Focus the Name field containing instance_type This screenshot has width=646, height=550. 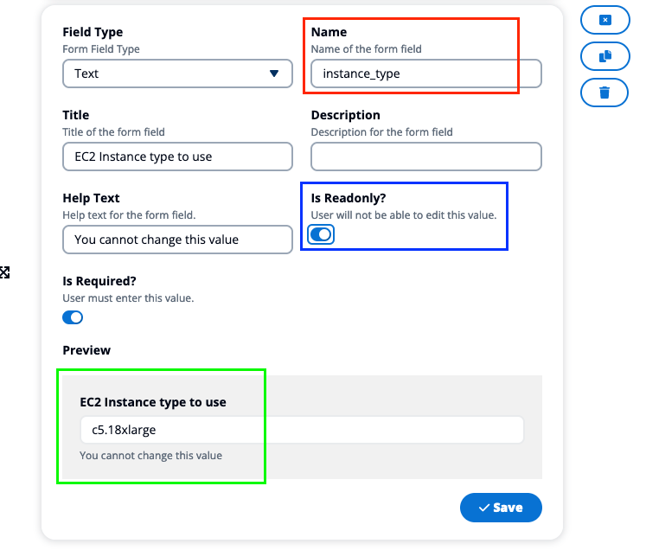tap(426, 74)
